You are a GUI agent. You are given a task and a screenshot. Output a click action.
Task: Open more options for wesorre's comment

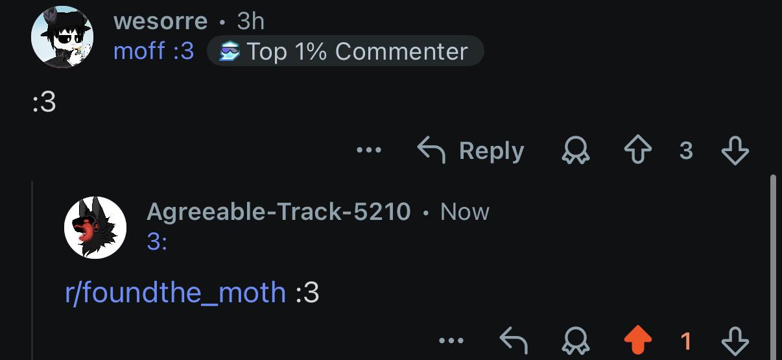[369, 150]
